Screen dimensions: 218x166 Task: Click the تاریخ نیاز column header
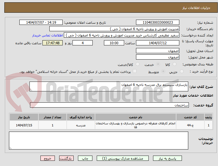click(24, 117)
